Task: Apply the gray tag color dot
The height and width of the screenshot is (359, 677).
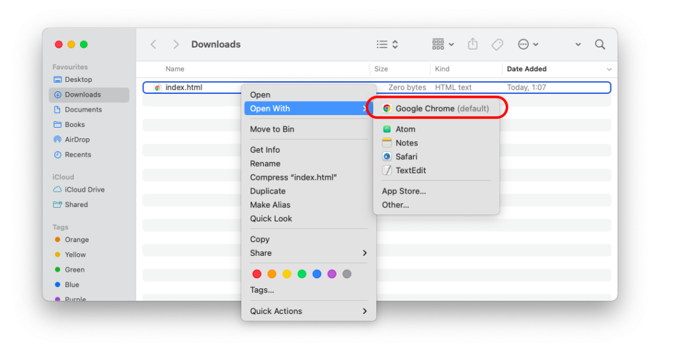Action: [346, 274]
